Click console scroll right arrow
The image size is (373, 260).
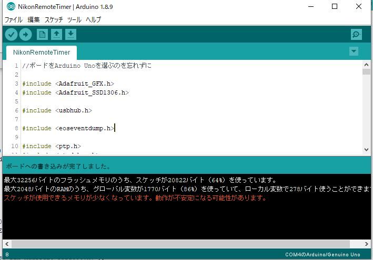pos(366,244)
